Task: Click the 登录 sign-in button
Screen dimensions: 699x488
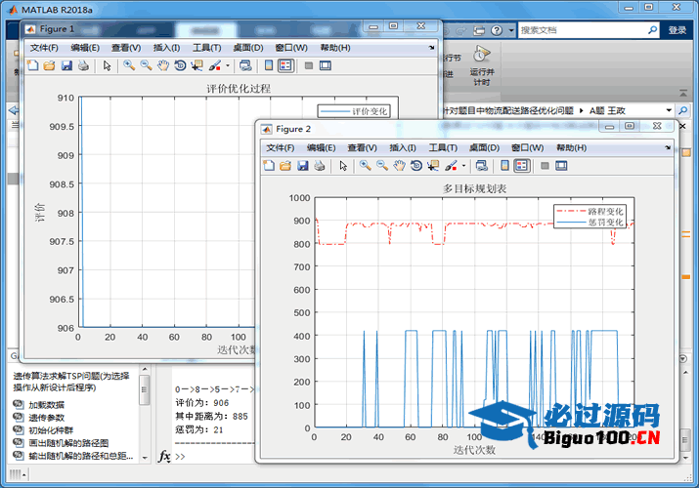Action: (677, 30)
